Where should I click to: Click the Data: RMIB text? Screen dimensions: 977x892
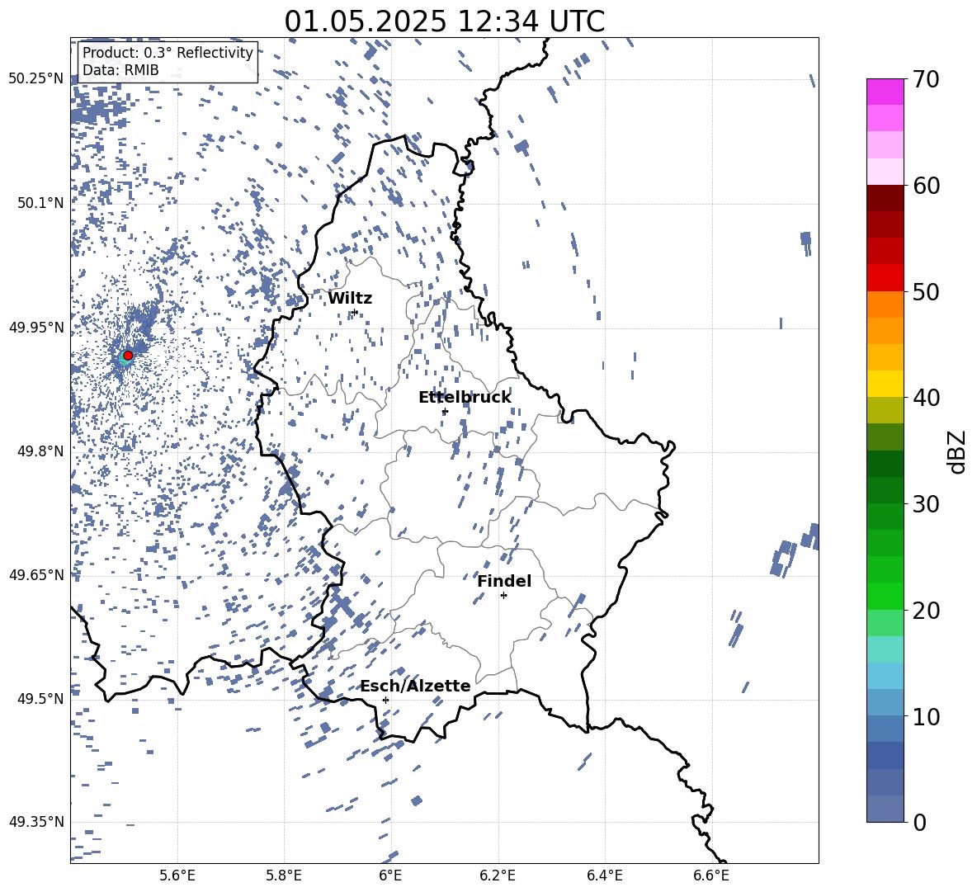120,70
